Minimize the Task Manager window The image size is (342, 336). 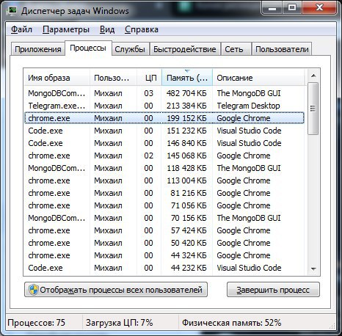(x=272, y=8)
